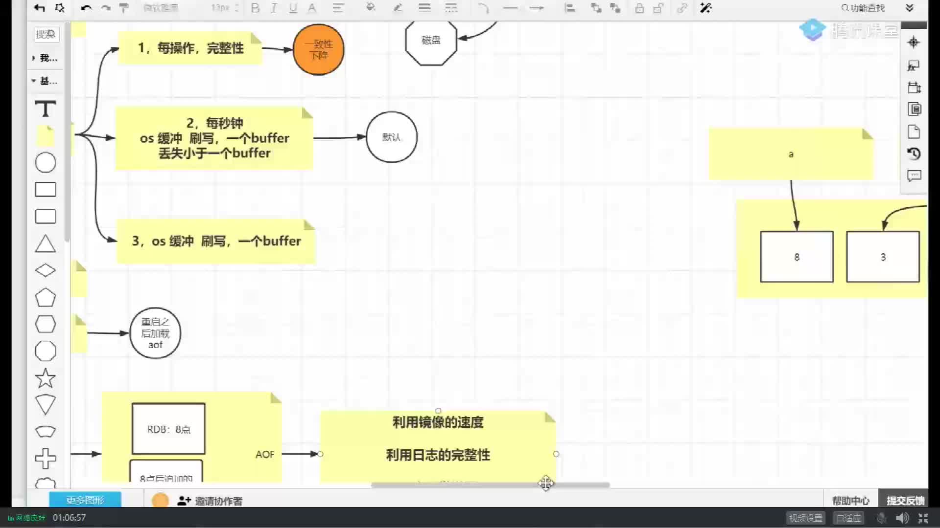Image resolution: width=940 pixels, height=528 pixels.
Task: Expand the collapsed 我... shape category
Action: [x=45, y=58]
